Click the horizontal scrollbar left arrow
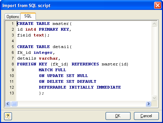 [8, 104]
